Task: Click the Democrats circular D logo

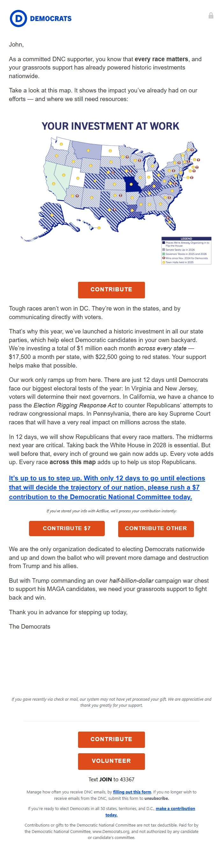Action: pos(18,18)
